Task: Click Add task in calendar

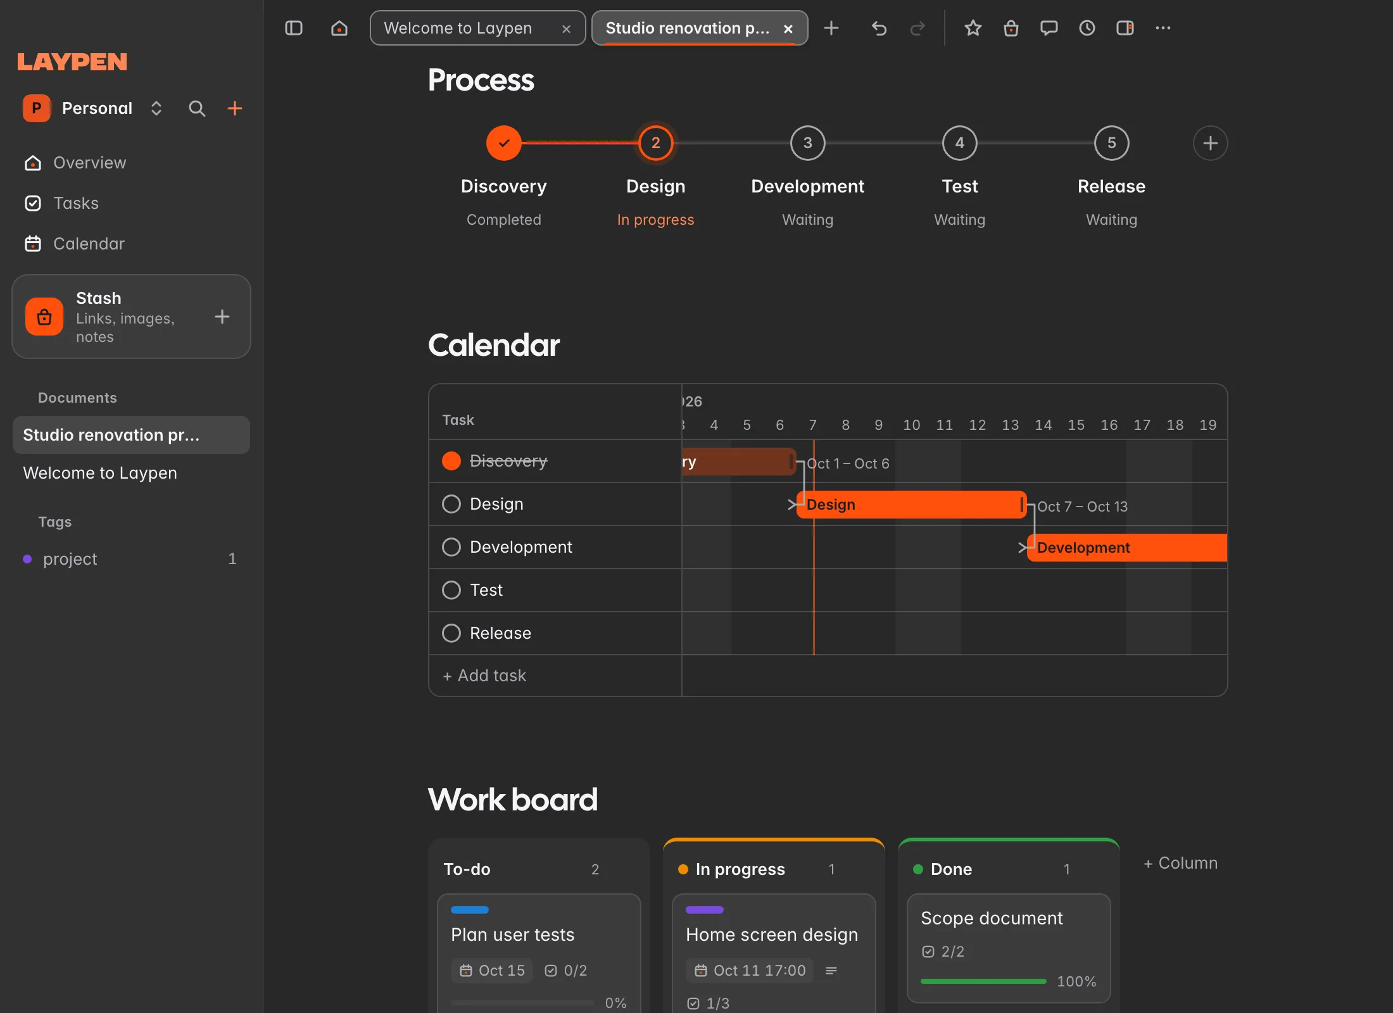Action: click(485, 676)
